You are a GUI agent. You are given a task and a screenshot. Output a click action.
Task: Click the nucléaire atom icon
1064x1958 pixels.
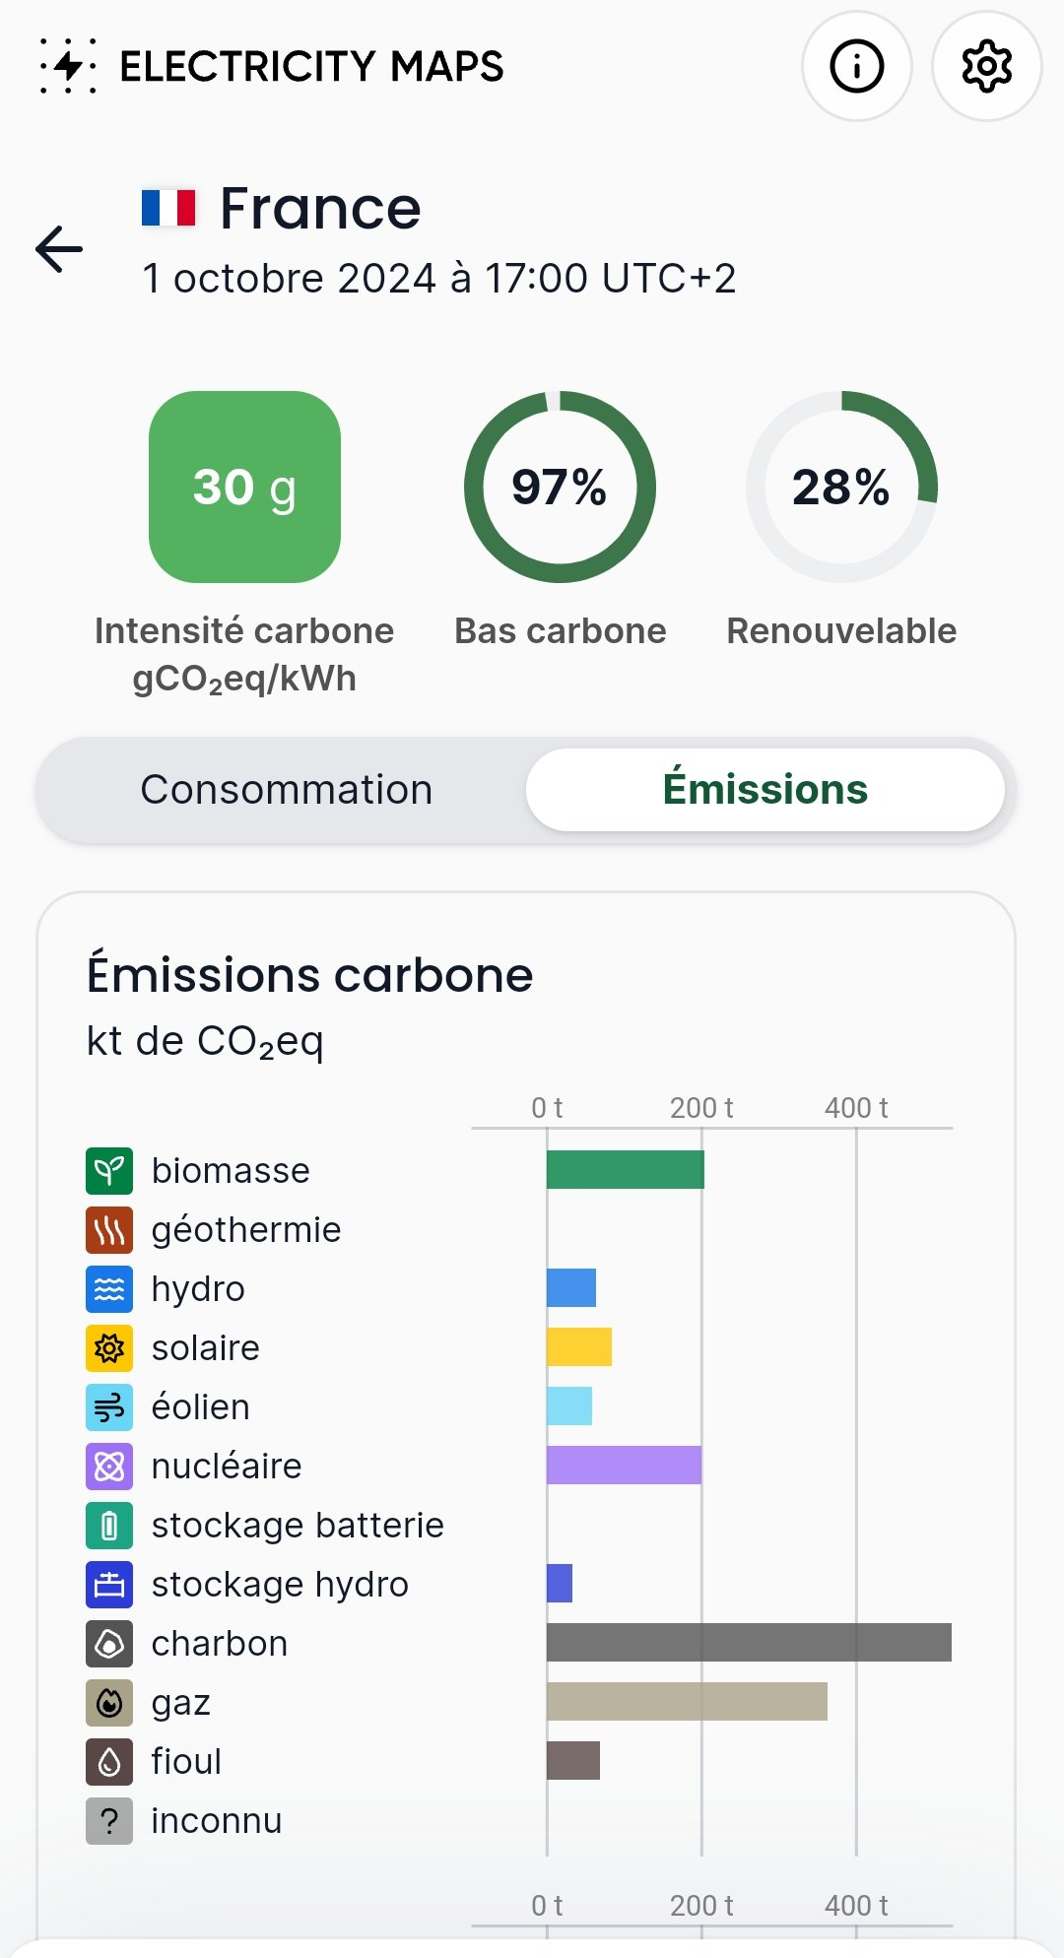[109, 1466]
